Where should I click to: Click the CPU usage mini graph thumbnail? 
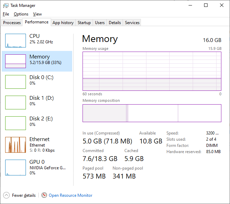(16, 41)
